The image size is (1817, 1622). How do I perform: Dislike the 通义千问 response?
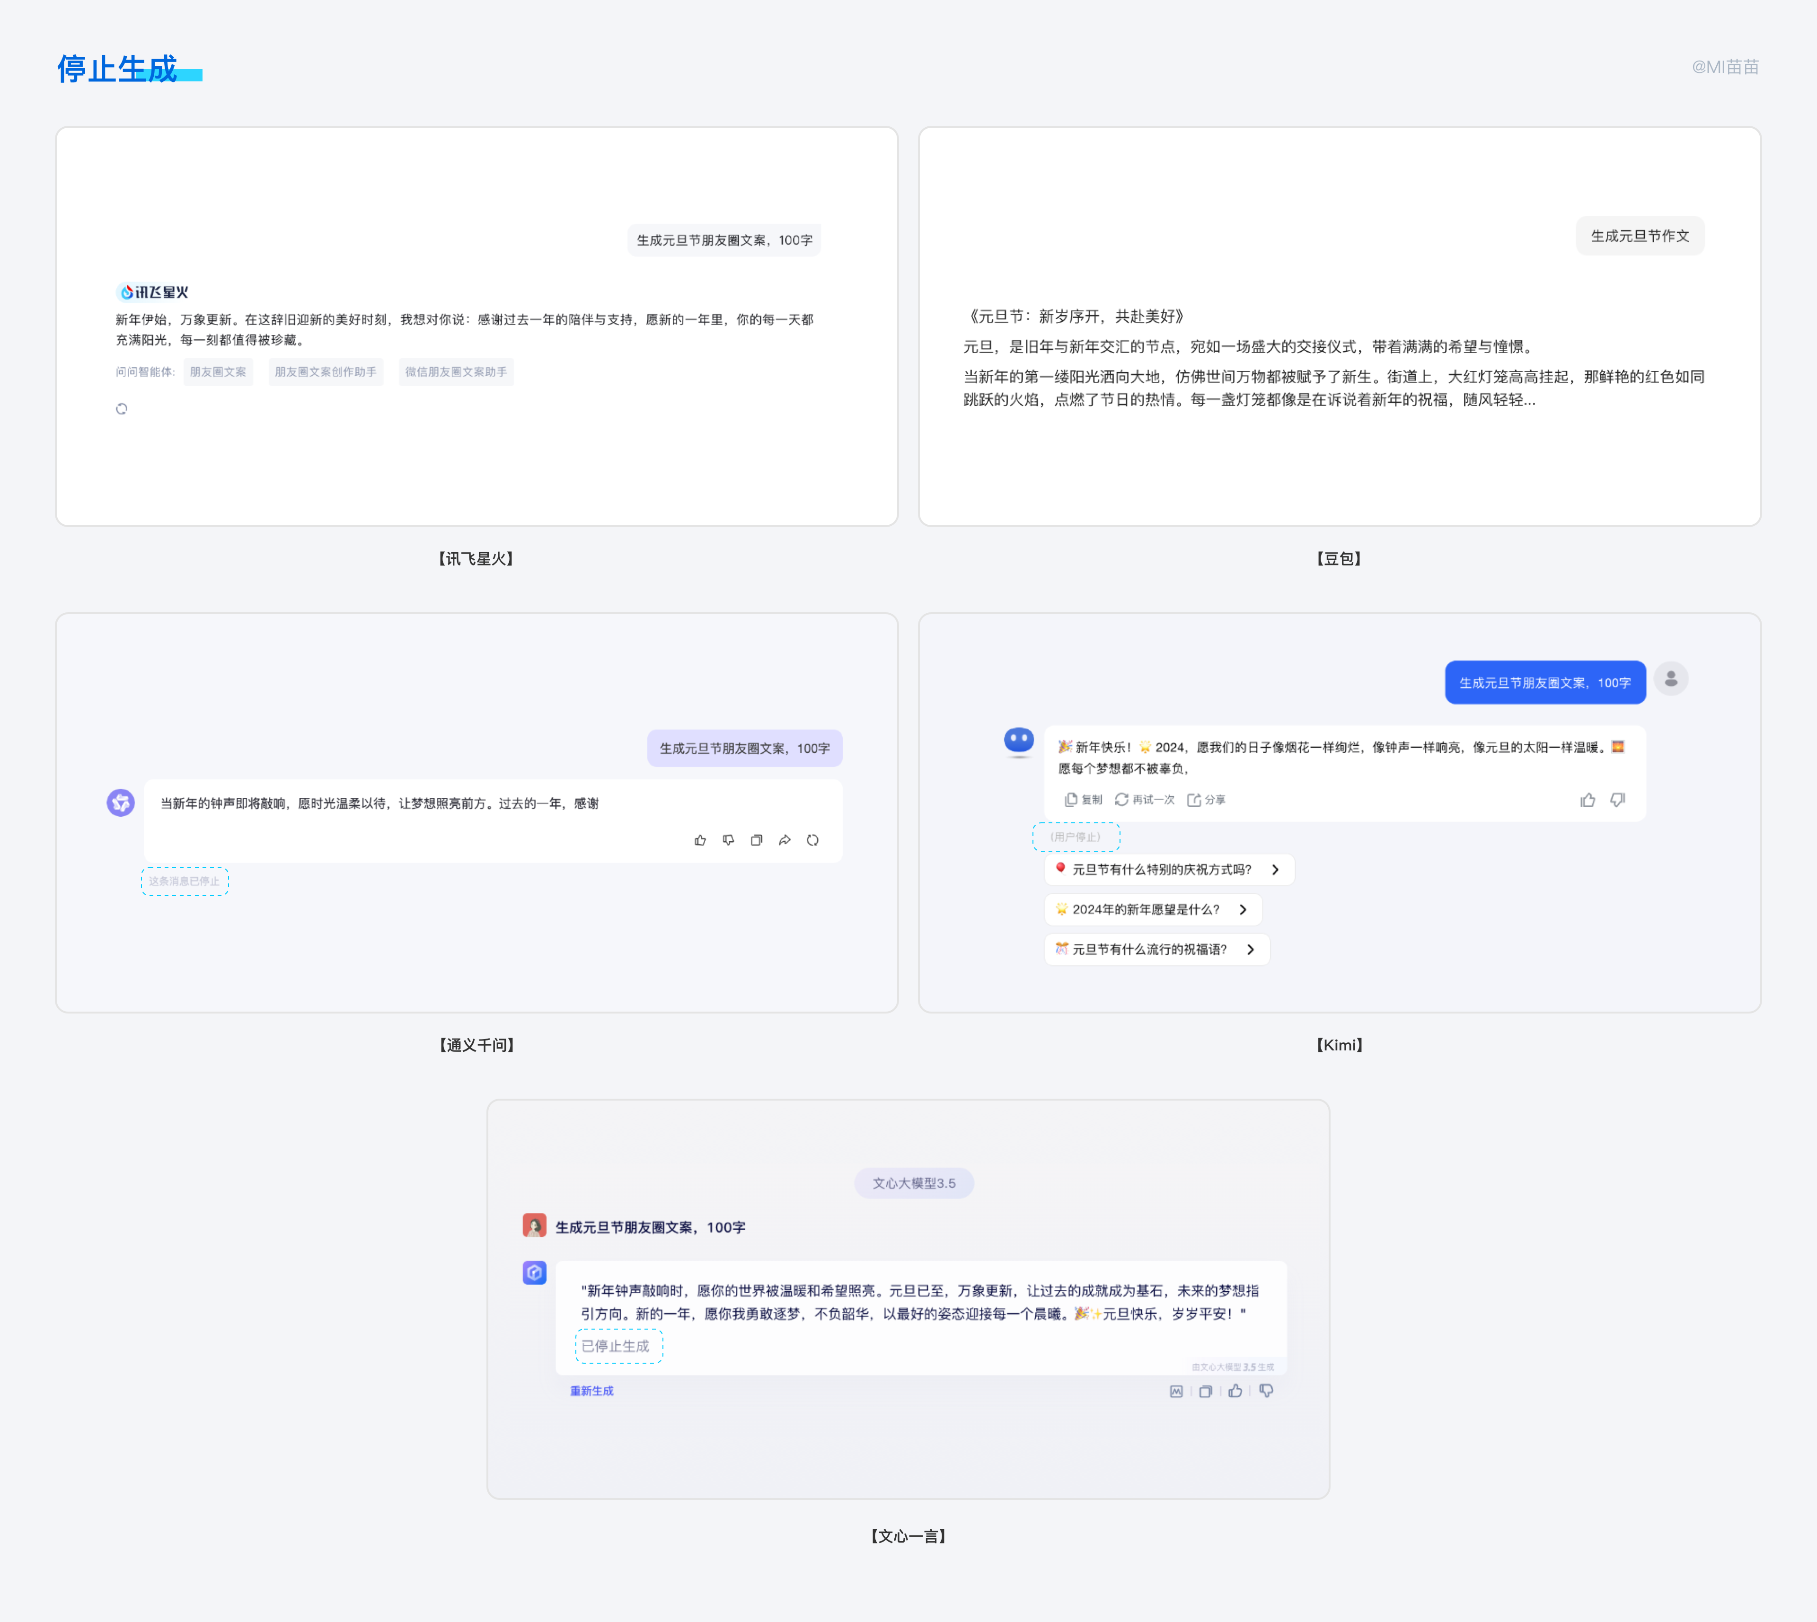728,840
